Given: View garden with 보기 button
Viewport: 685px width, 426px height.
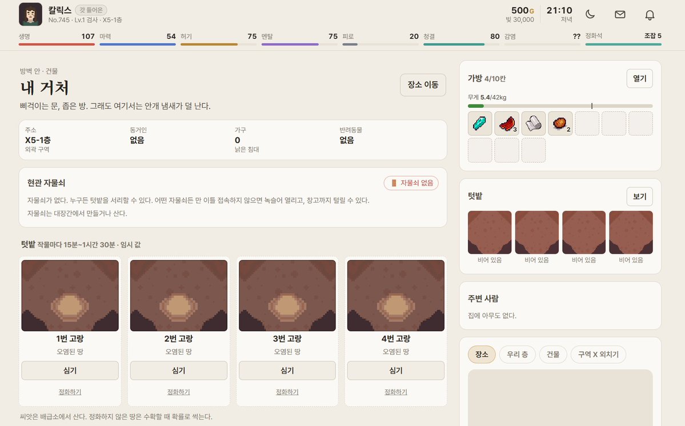Looking at the screenshot, I should 639,196.
